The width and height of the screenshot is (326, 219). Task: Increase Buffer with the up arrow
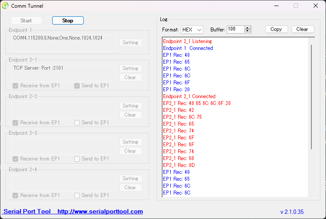248,28
